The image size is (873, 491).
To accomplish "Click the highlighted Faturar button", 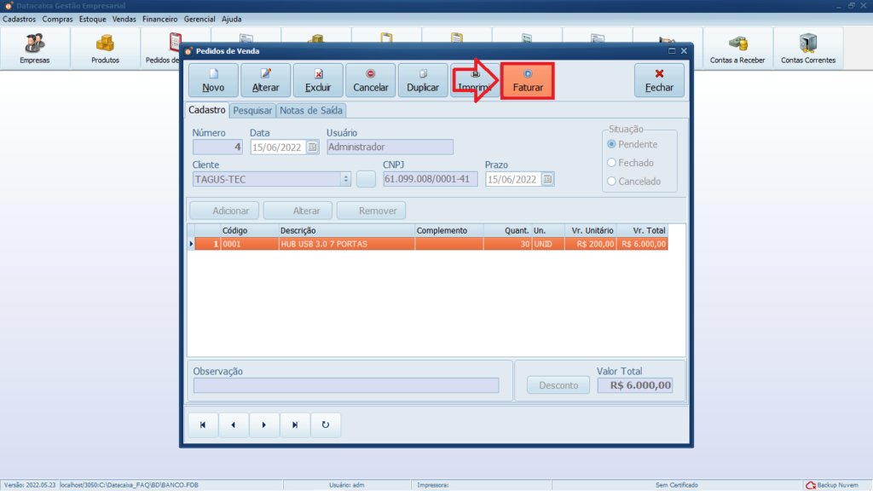I will tap(528, 80).
